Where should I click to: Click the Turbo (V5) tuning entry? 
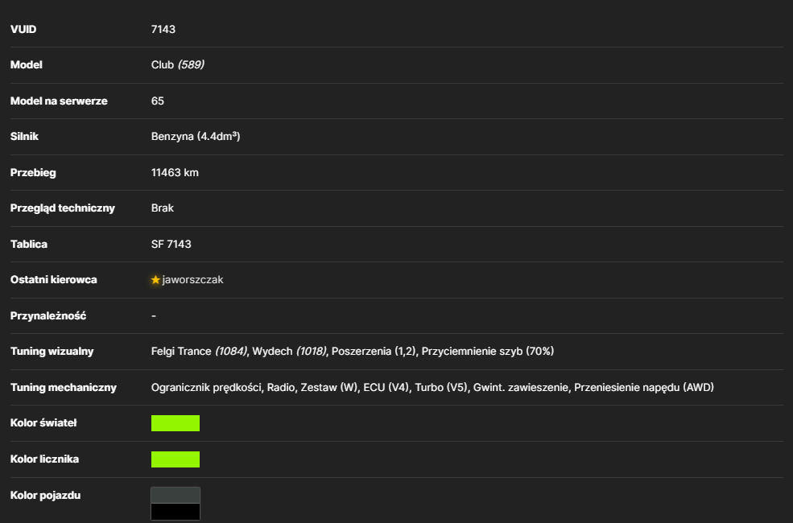pyautogui.click(x=441, y=388)
